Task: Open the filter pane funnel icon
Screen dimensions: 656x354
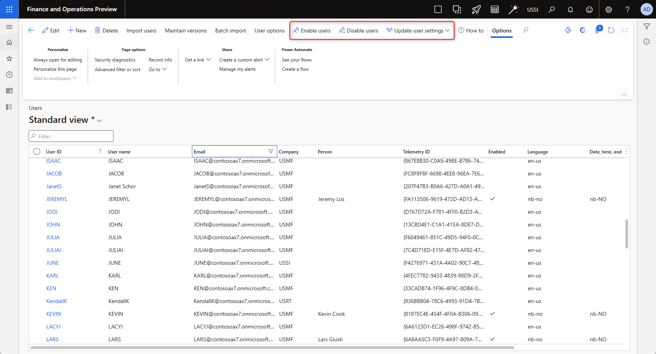Action: [x=647, y=26]
